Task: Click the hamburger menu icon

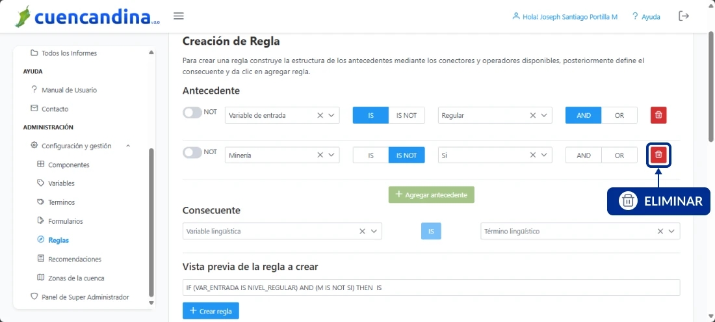Action: pyautogui.click(x=179, y=16)
